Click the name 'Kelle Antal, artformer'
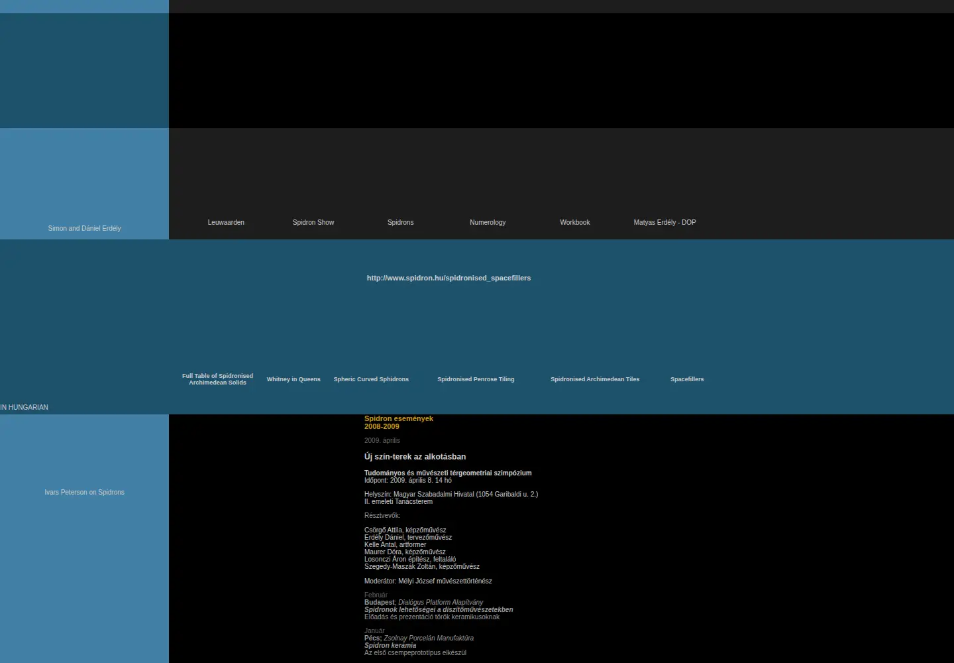Viewport: 954px width, 663px height. (x=396, y=544)
